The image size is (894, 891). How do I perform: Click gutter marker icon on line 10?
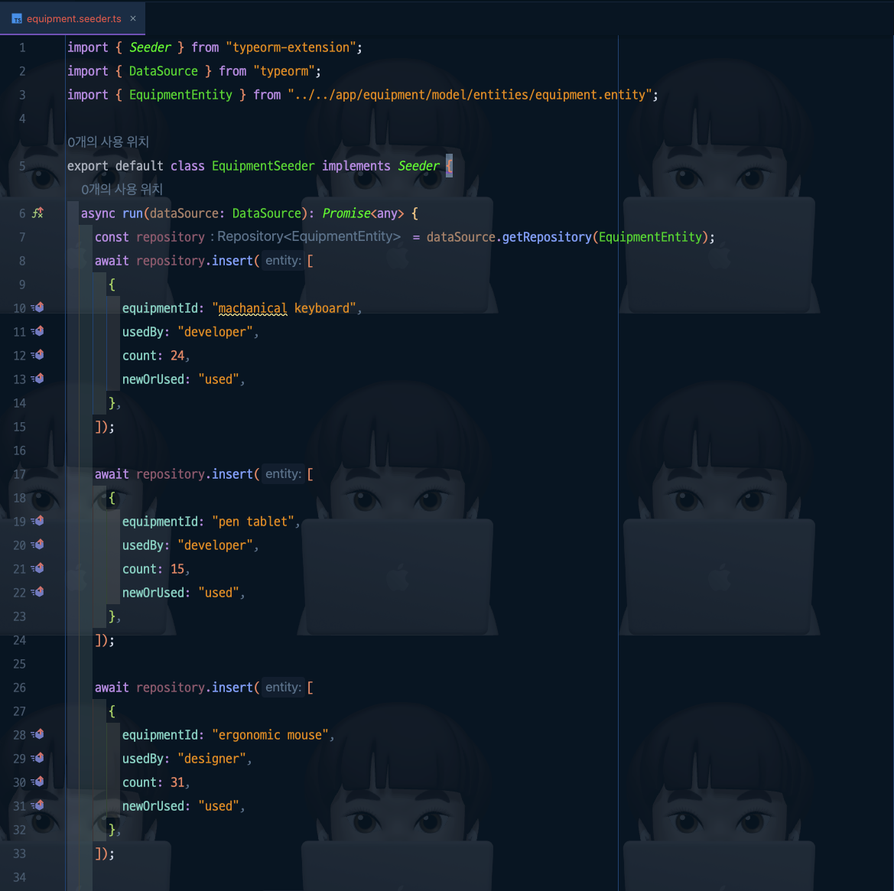tap(37, 307)
